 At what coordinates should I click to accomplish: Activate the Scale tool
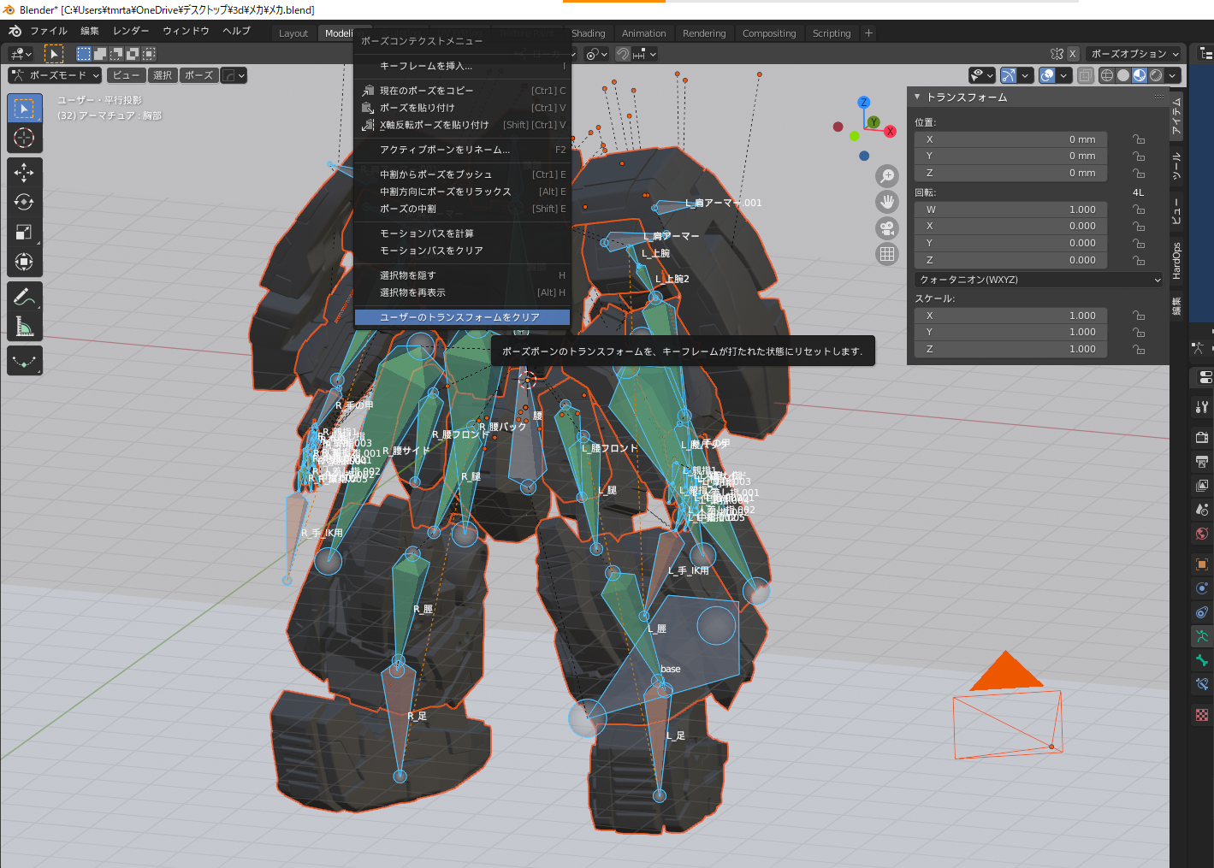(24, 233)
